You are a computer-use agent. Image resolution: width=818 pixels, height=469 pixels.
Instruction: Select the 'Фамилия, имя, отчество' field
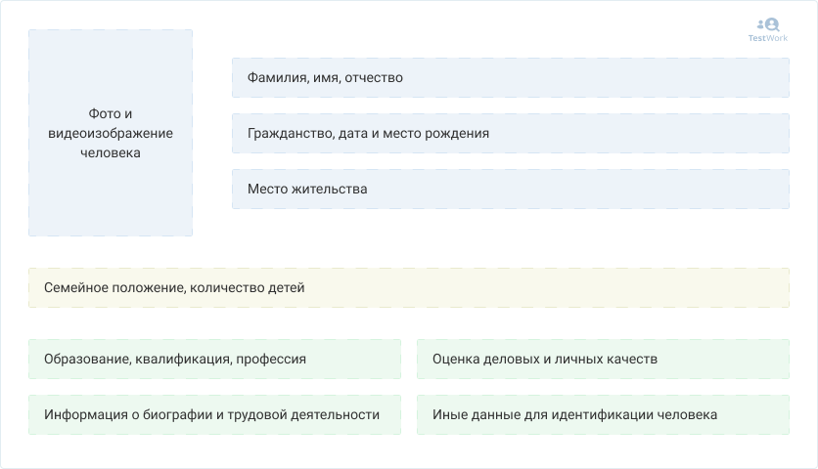tap(510, 77)
